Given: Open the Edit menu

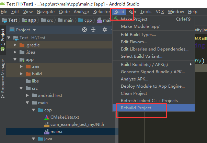Looking at the screenshot, I should [15, 12].
